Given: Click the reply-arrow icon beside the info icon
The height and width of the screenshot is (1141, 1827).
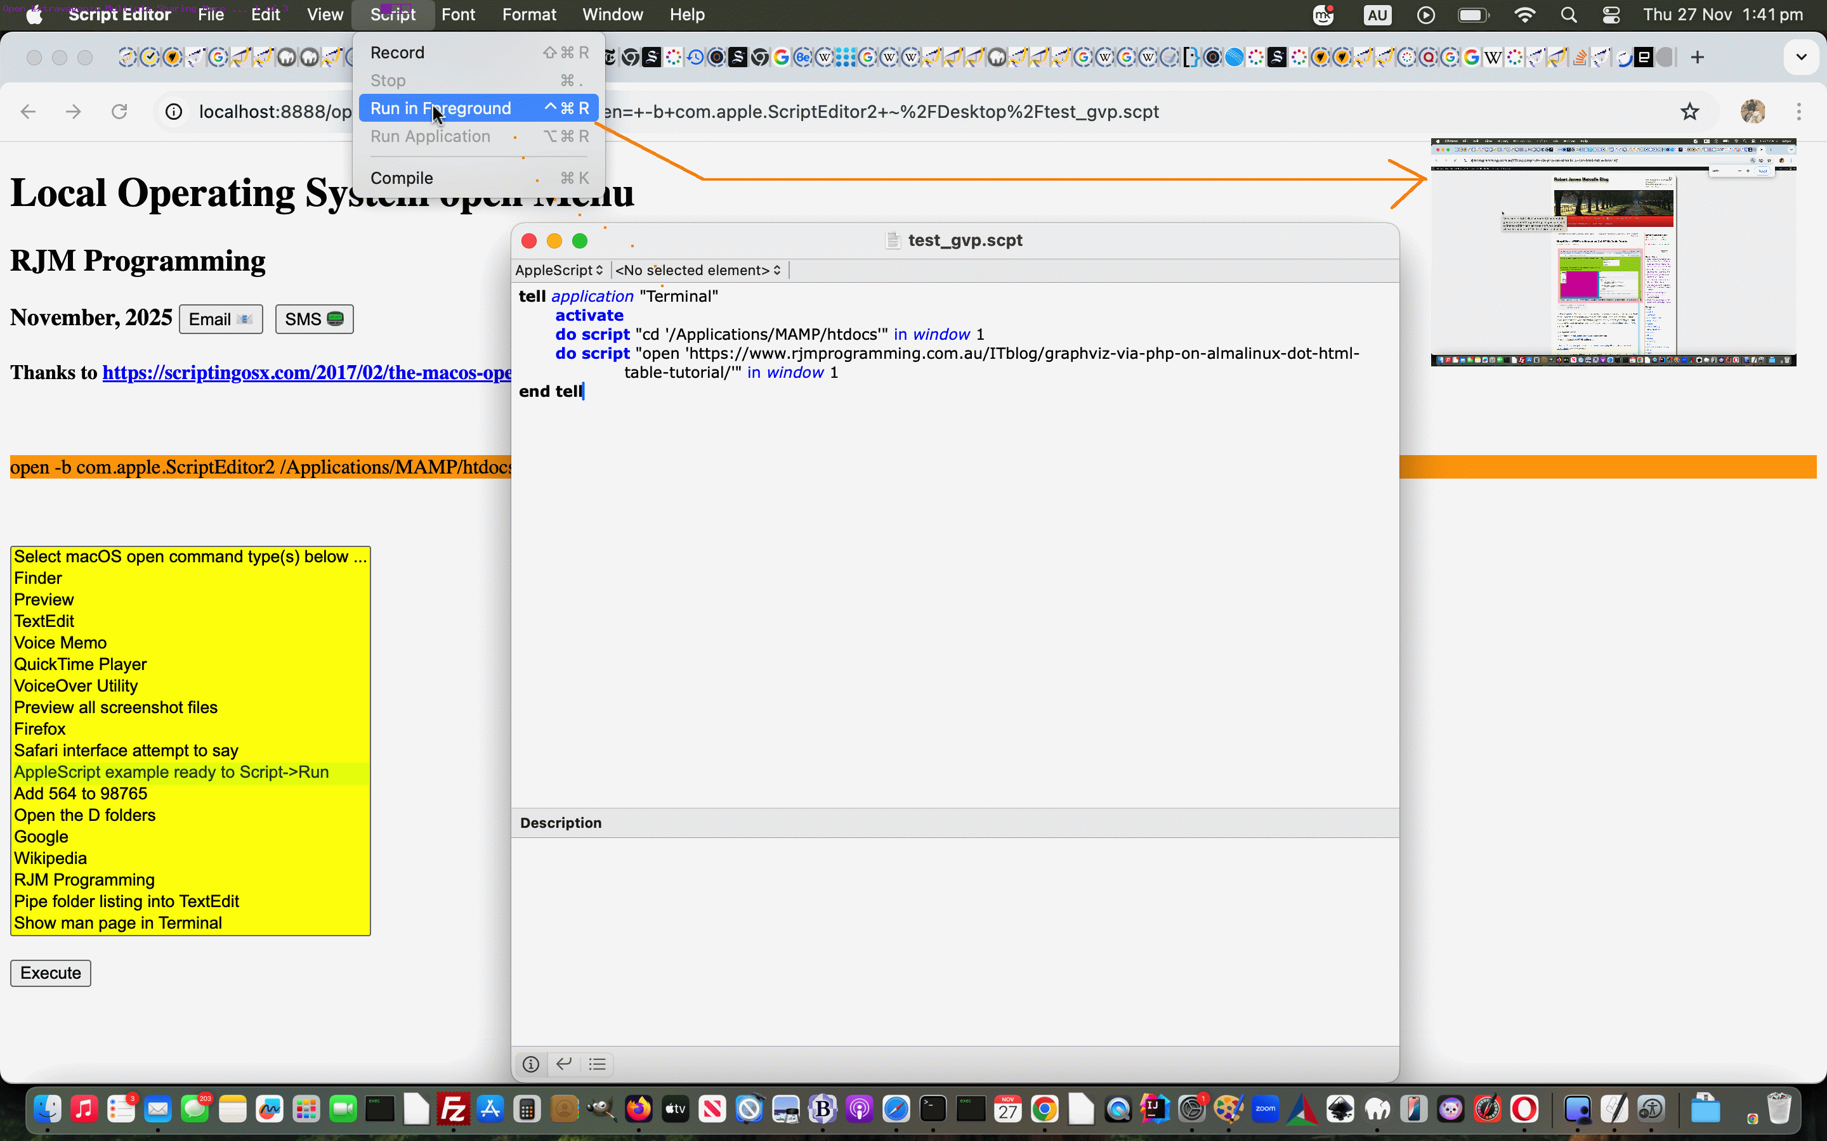Looking at the screenshot, I should click(563, 1064).
